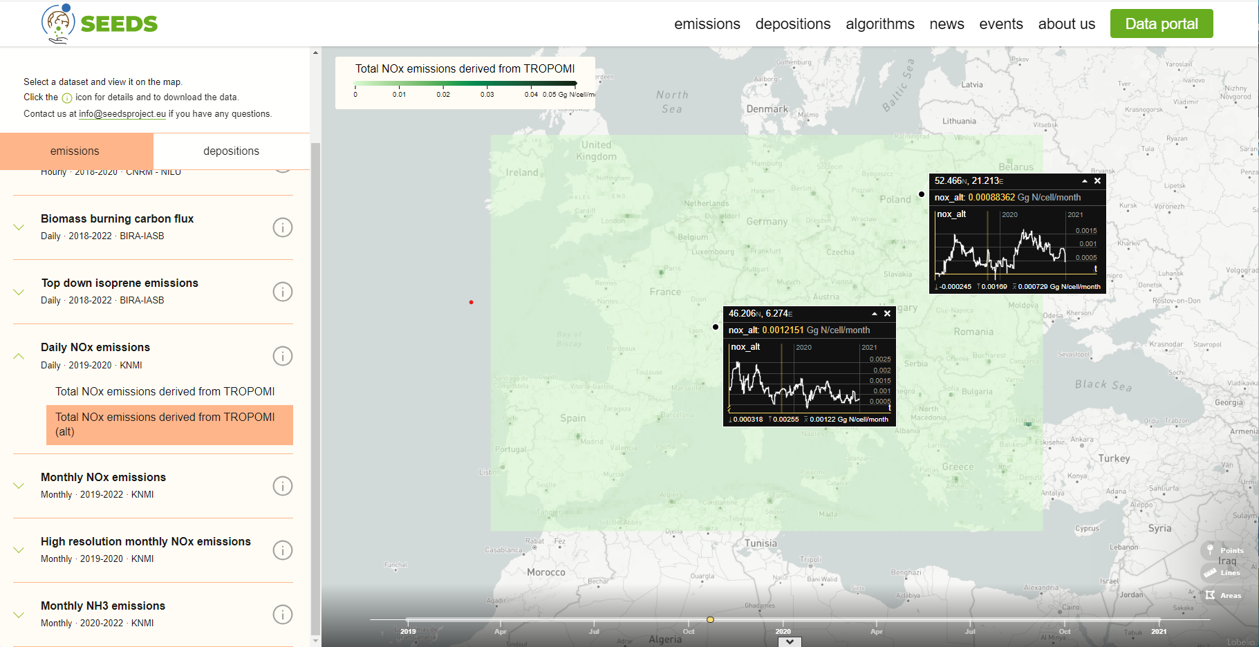Viewport: 1259px width, 647px height.
Task: Select Total NOx emissions derived from TROPOMI layer
Action: [x=165, y=391]
